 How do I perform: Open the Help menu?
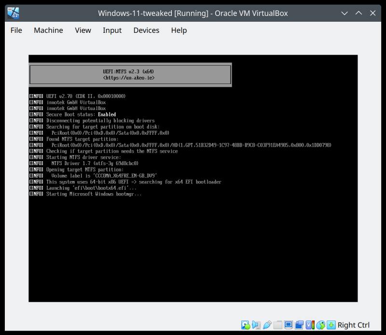[179, 30]
